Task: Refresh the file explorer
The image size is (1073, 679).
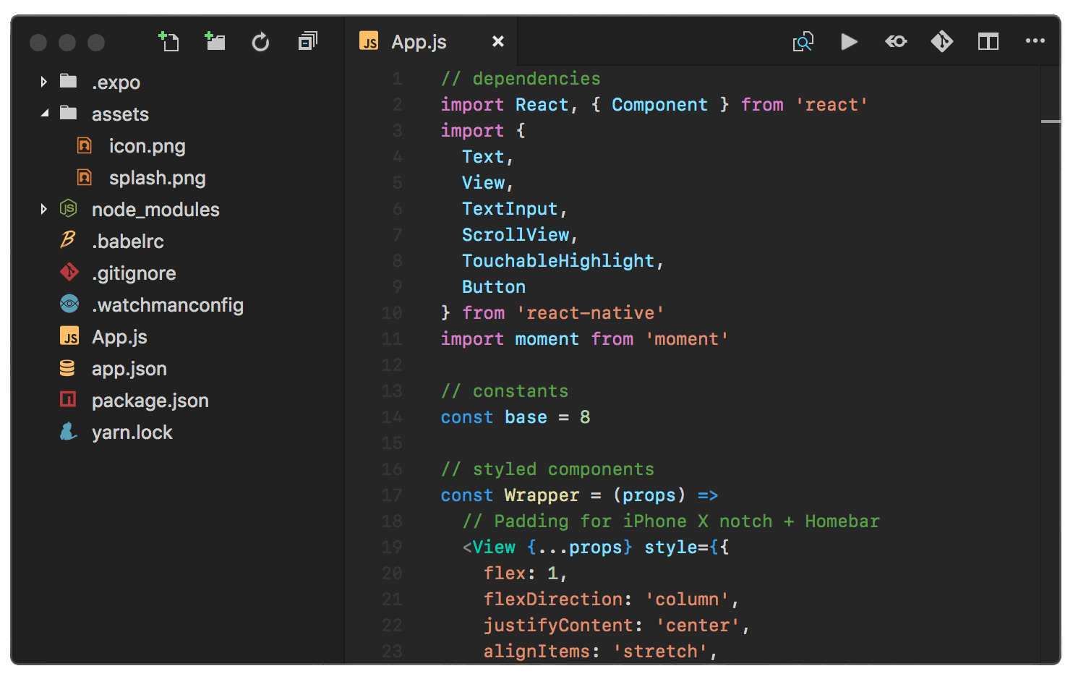Action: coord(260,42)
